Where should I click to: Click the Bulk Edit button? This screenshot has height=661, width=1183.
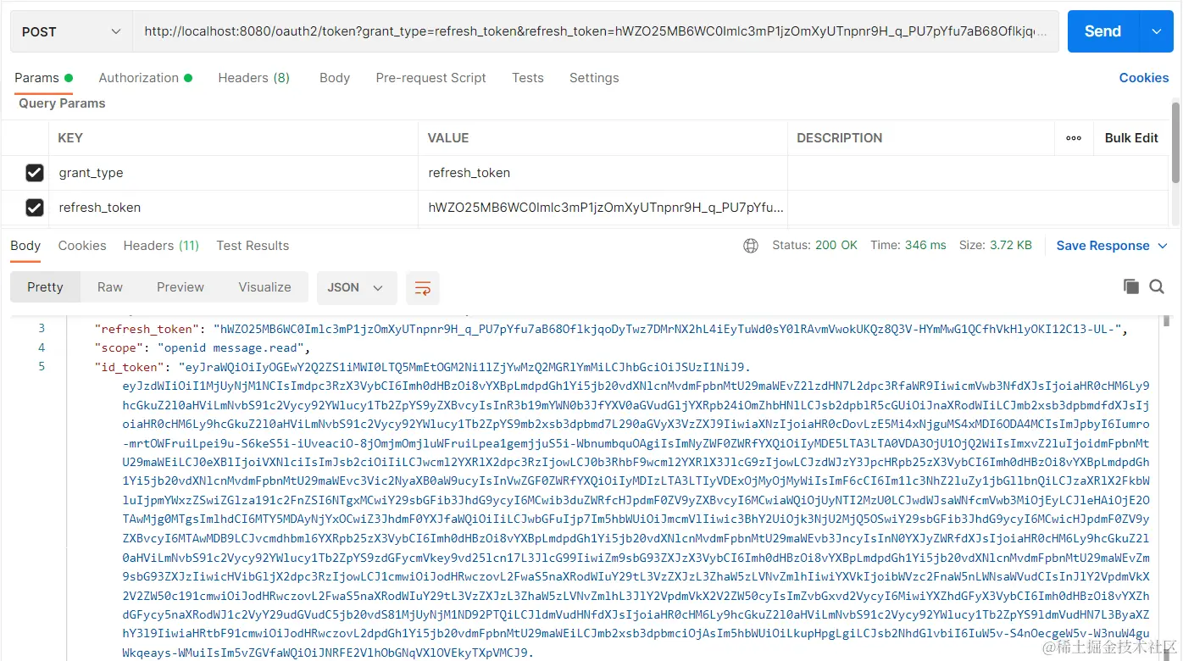(x=1131, y=138)
